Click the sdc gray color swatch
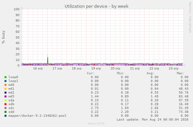This screenshot has width=193, height=127. 5,108
